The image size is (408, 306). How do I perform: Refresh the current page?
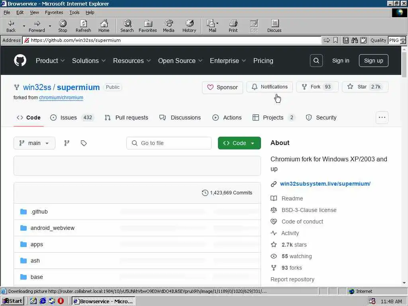[x=83, y=26]
